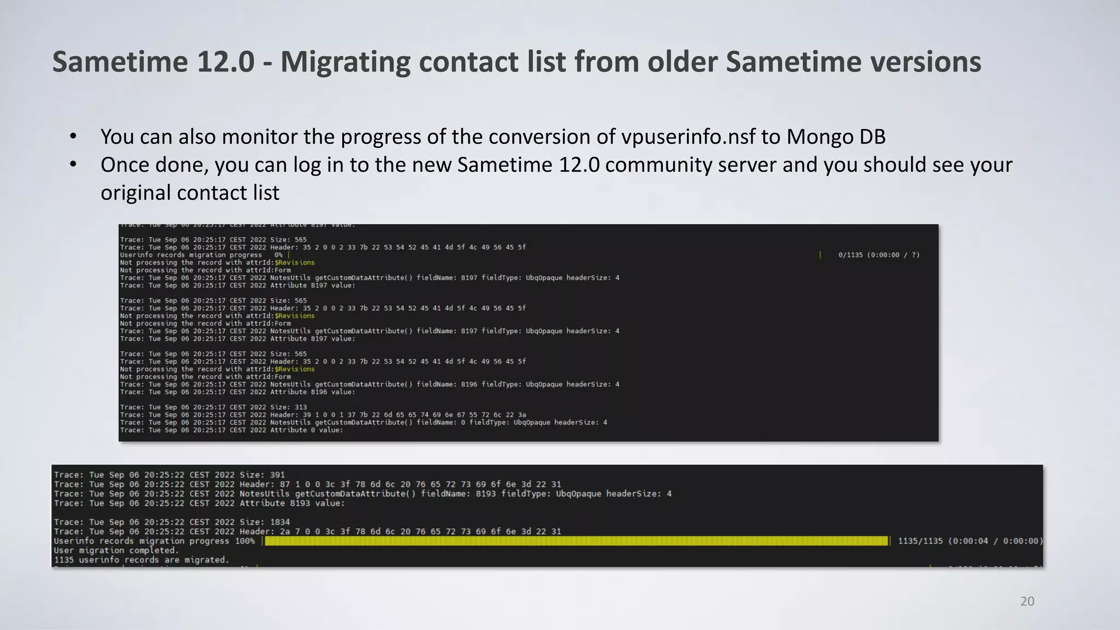Click the trace line 'Size: 1834'
Image resolution: width=1120 pixels, height=630 pixels.
tap(172, 522)
